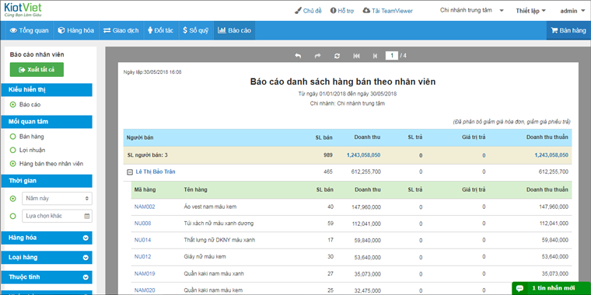Open Sổ quỹ menu
Screen dimensions: 591x295
pos(196,30)
